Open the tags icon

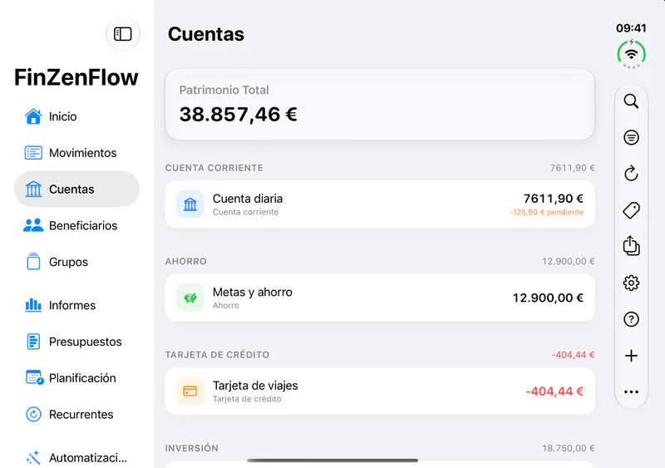(x=631, y=210)
